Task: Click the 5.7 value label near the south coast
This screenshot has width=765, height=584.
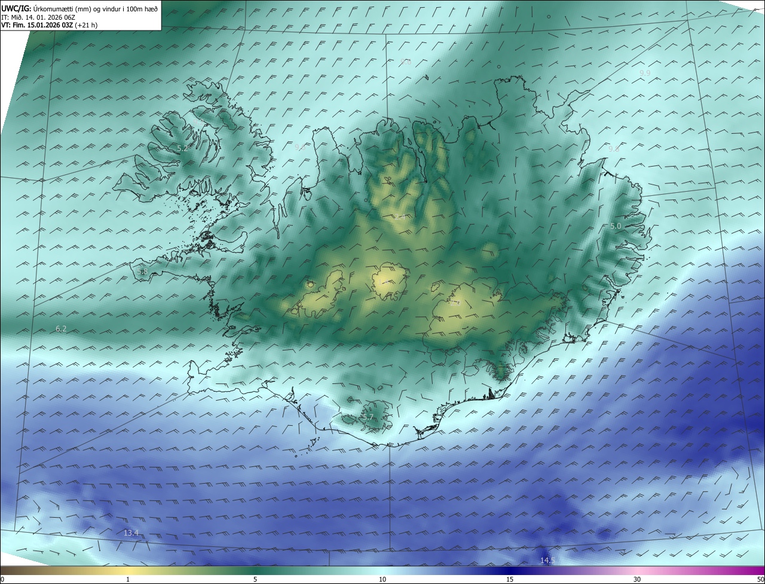Action: tap(368, 417)
